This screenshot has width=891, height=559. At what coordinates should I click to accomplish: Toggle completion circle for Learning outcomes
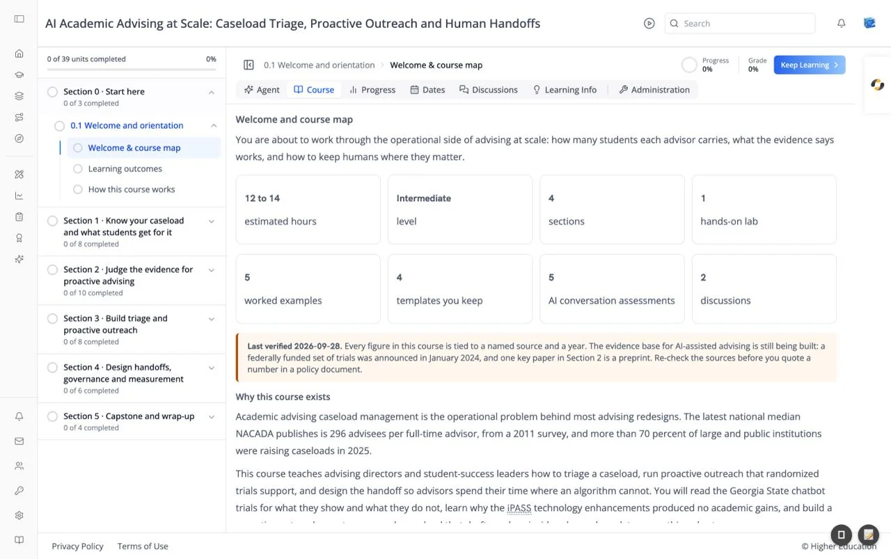[78, 168]
